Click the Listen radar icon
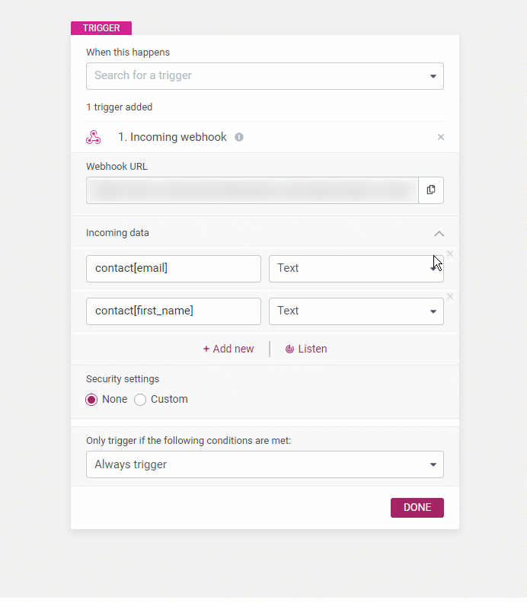 click(289, 349)
